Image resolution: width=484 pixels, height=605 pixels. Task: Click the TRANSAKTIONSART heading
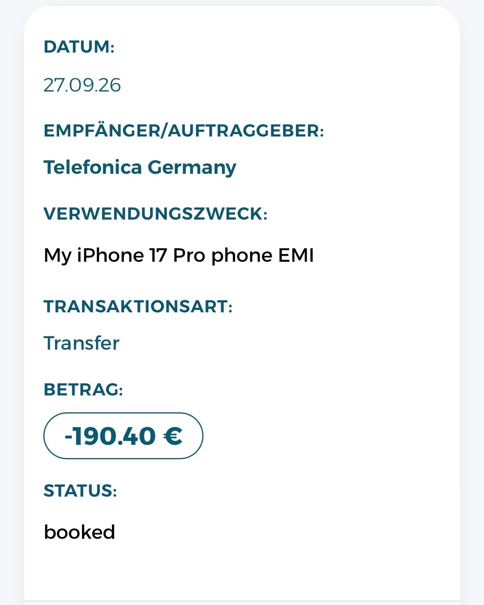pyautogui.click(x=138, y=306)
